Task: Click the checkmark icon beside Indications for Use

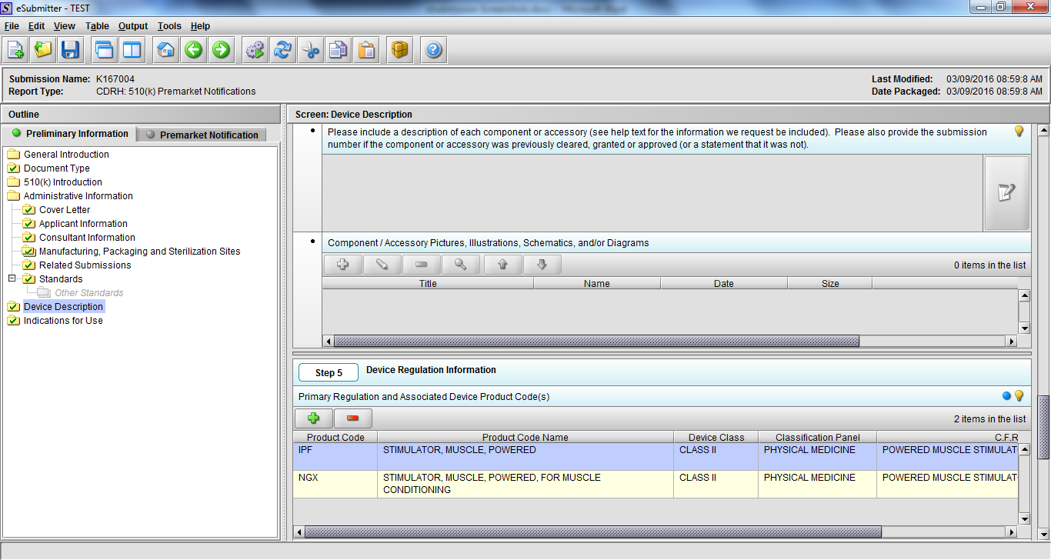Action: (x=13, y=321)
